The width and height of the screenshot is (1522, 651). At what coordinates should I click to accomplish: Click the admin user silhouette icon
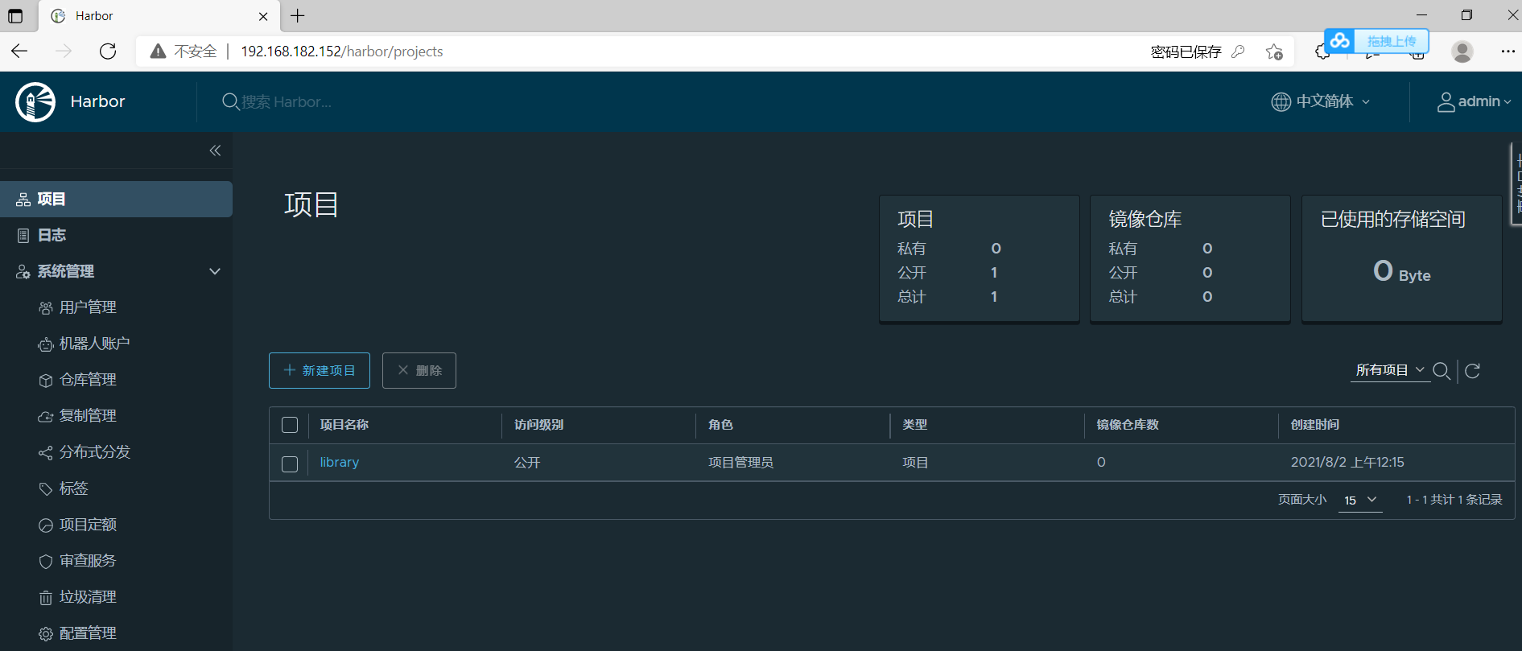(x=1446, y=101)
